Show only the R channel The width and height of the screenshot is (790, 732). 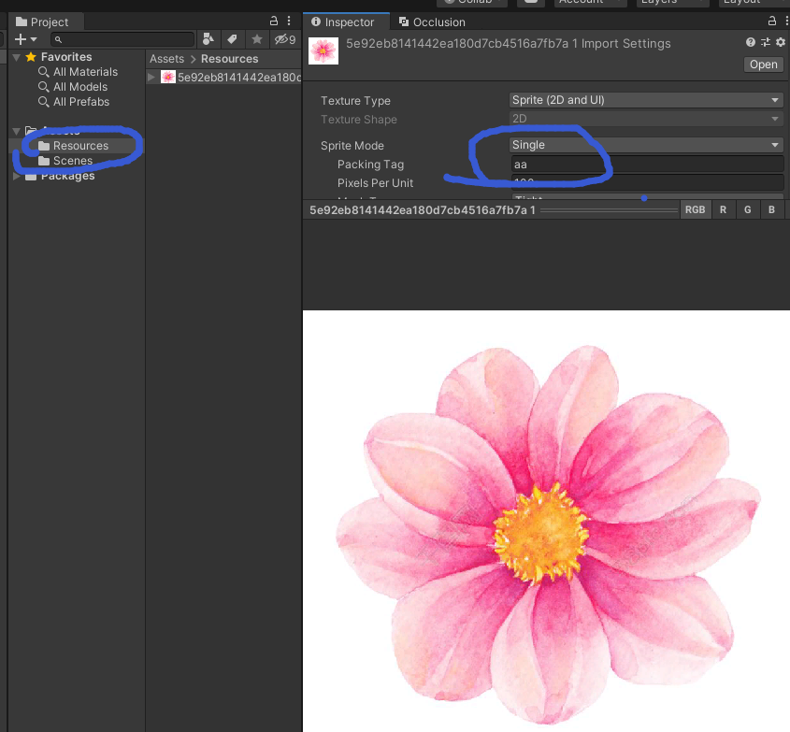pos(723,210)
